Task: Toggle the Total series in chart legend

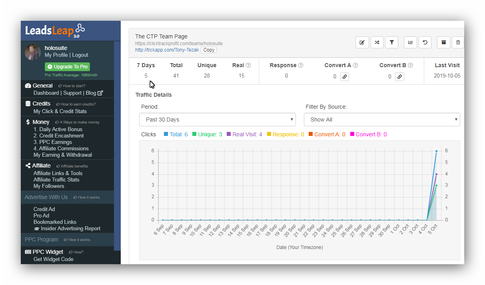Action: tap(176, 134)
